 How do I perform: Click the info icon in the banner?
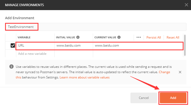[x=11, y=67]
